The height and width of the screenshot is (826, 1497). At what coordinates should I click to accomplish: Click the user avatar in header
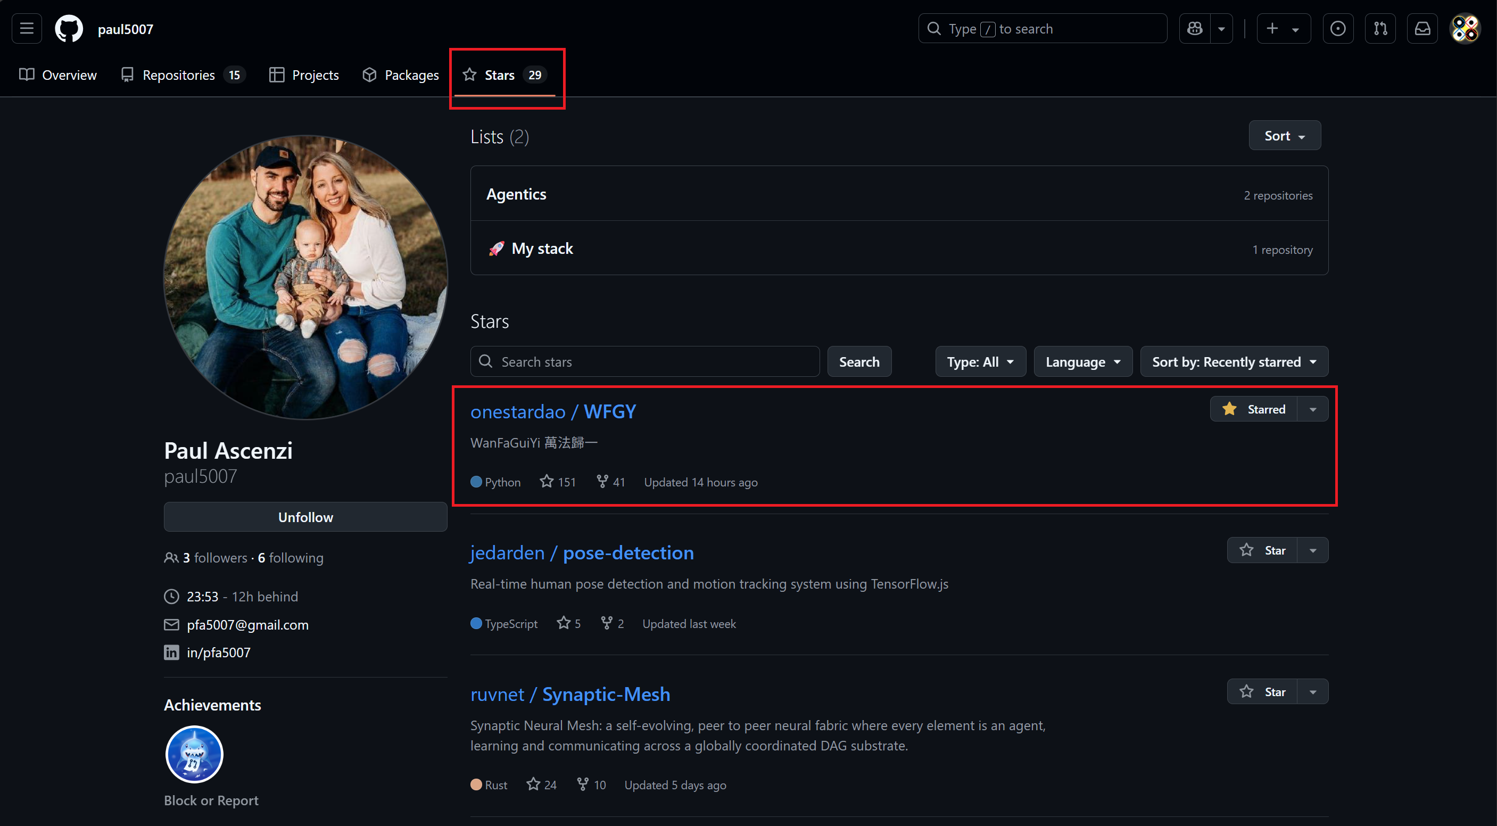click(x=1465, y=29)
